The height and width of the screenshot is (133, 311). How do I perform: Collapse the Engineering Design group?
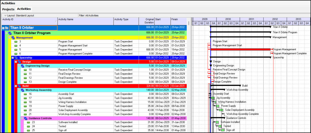click(19, 66)
